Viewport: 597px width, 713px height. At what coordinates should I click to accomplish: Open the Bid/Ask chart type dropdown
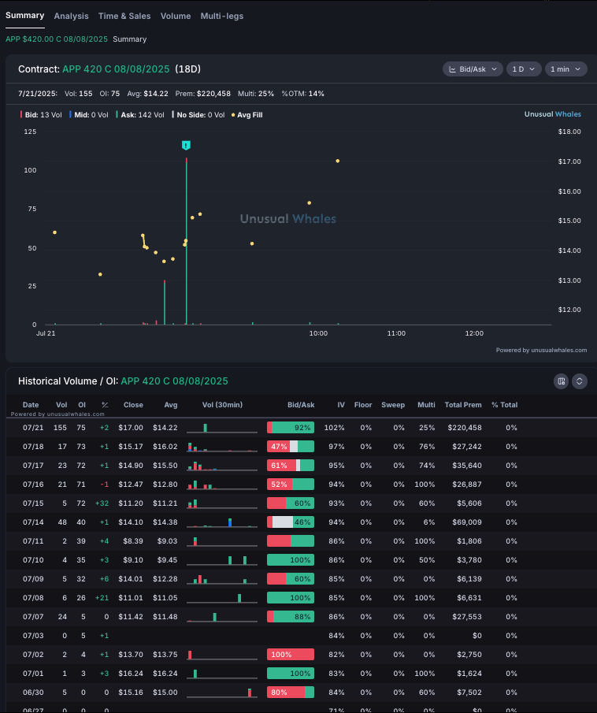point(473,69)
